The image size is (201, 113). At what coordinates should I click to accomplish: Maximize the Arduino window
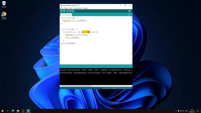pos(125,6)
